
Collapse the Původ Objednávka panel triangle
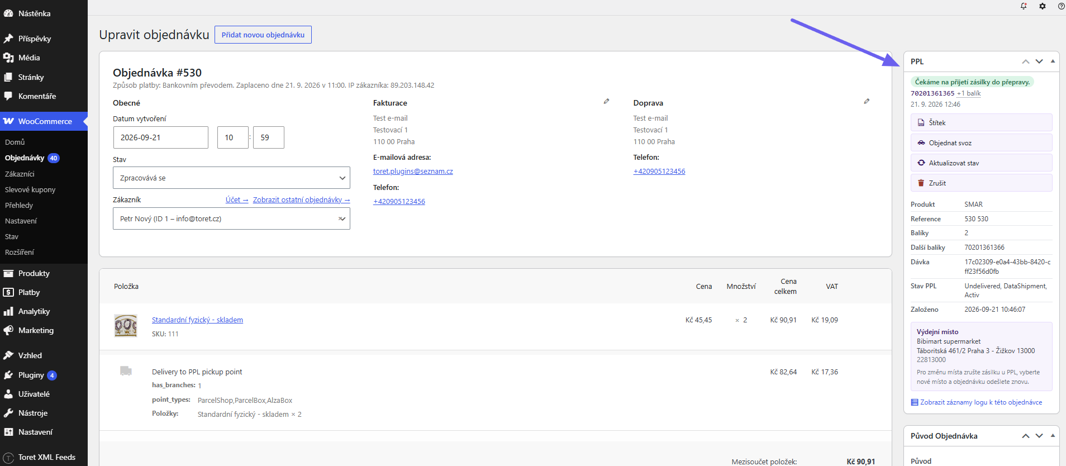pyautogui.click(x=1053, y=436)
